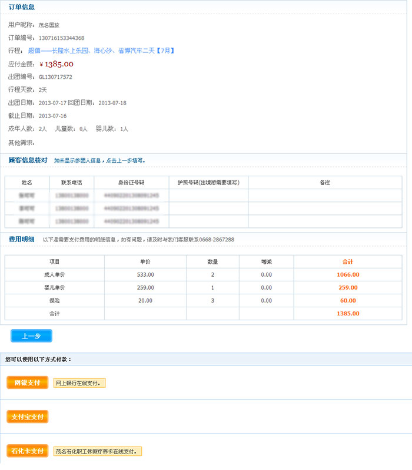Click the 备注 column header
The height and width of the screenshot is (470, 412).
pyautogui.click(x=325, y=183)
